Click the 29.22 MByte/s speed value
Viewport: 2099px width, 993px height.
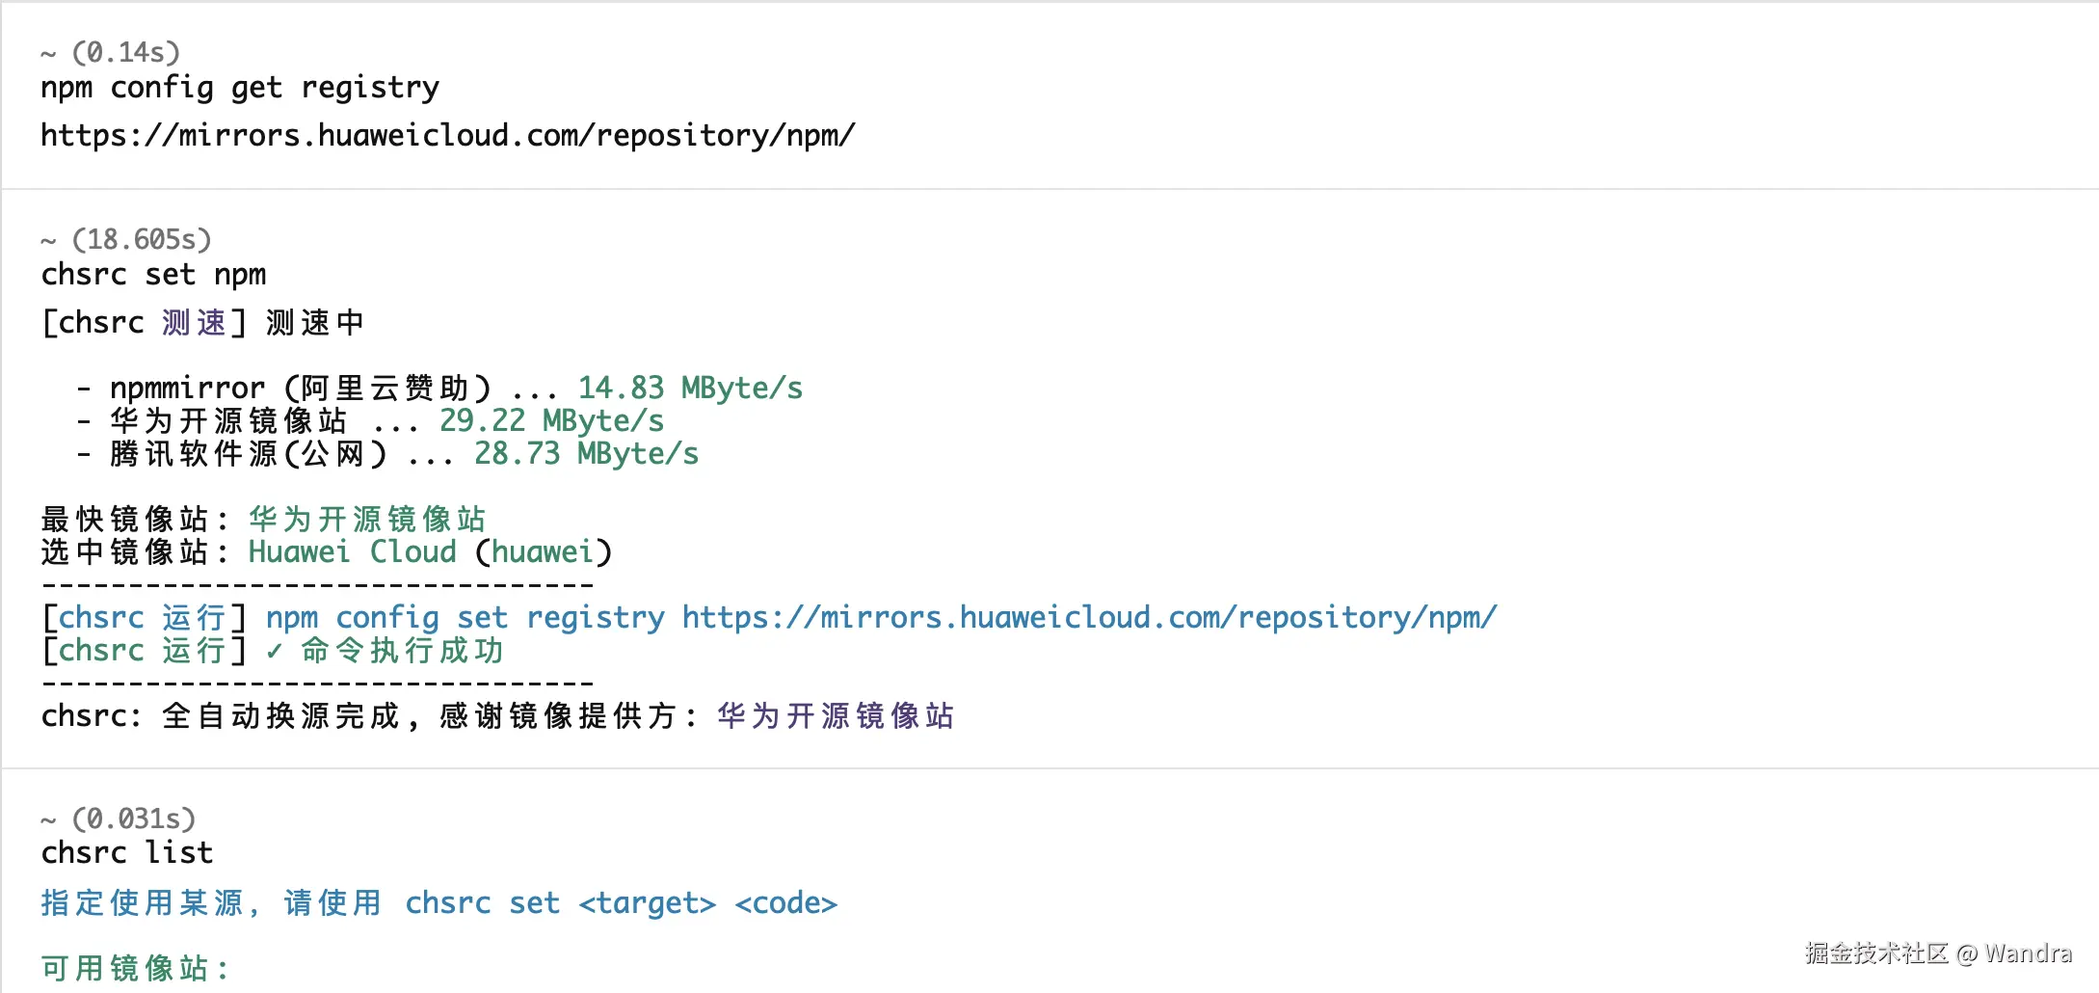(x=551, y=420)
